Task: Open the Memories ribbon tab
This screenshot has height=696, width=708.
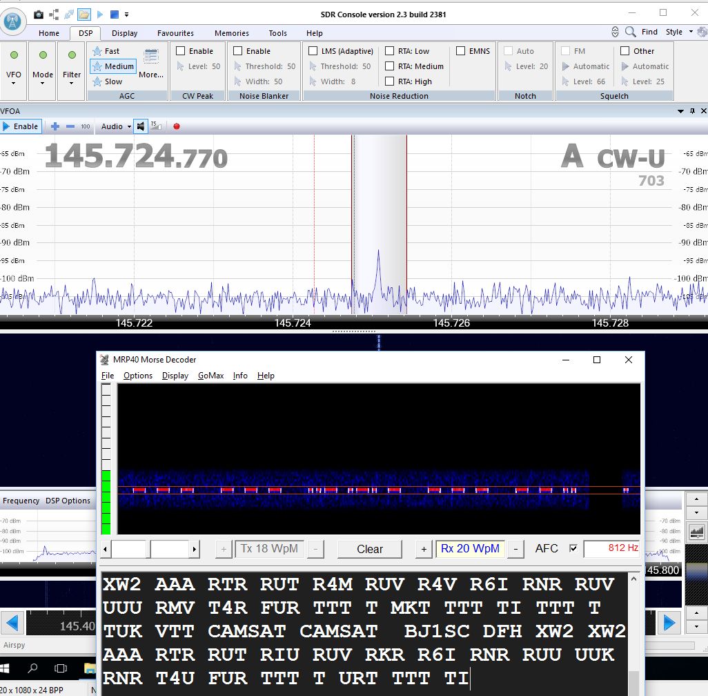Action: [x=232, y=33]
